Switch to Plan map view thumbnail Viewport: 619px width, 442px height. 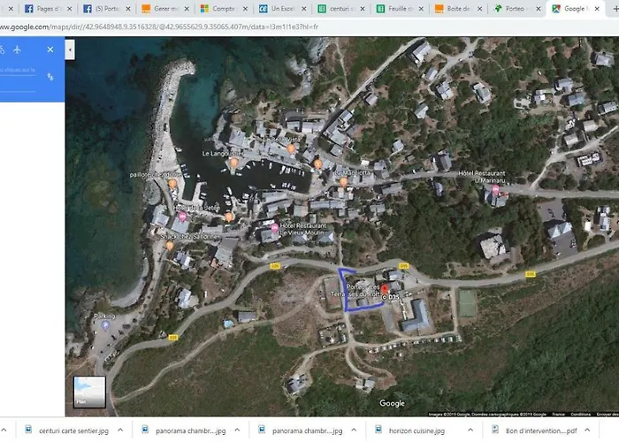click(x=89, y=392)
